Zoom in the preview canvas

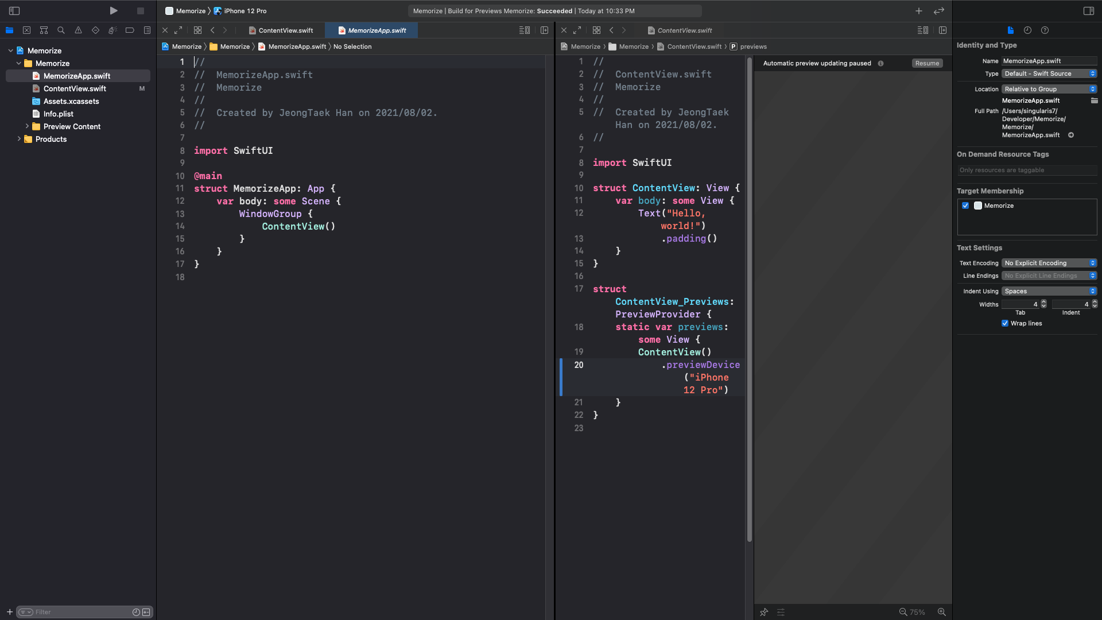(x=941, y=612)
